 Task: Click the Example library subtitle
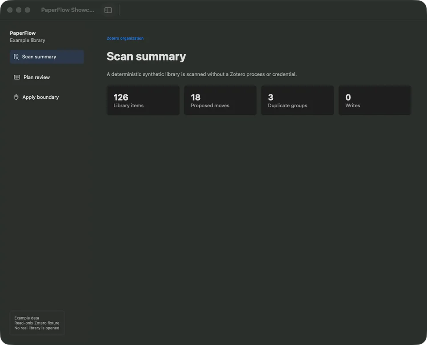[28, 41]
